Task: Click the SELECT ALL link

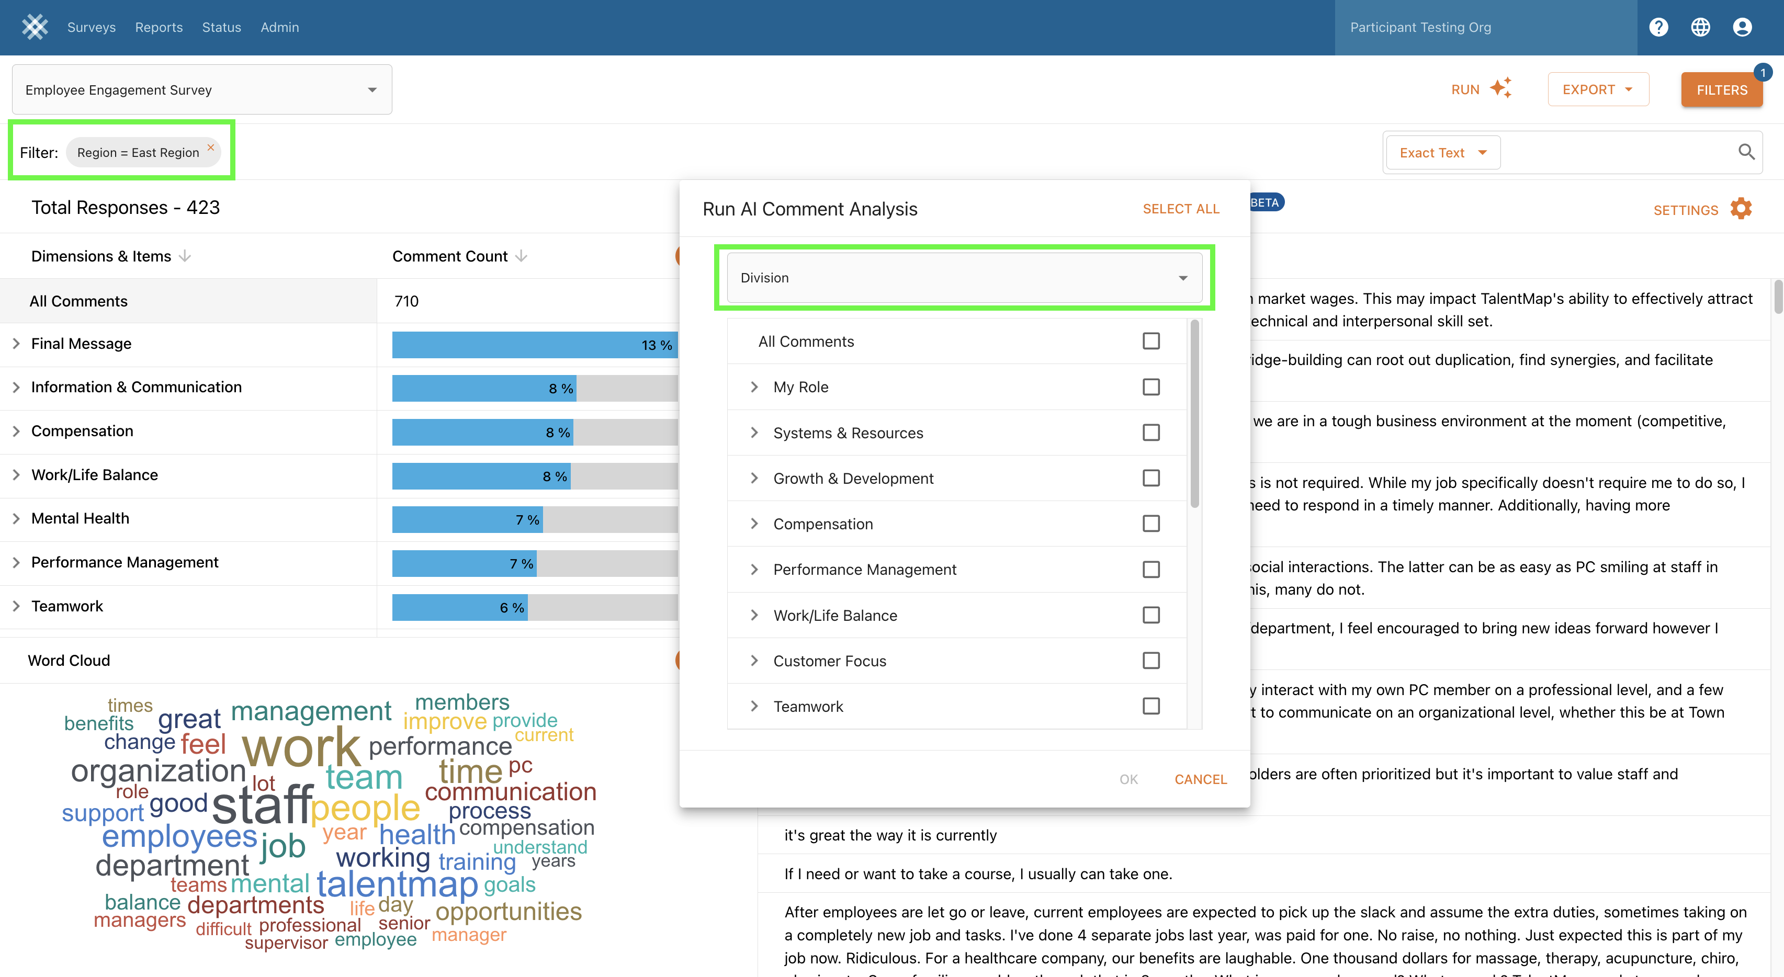Action: [x=1180, y=209]
